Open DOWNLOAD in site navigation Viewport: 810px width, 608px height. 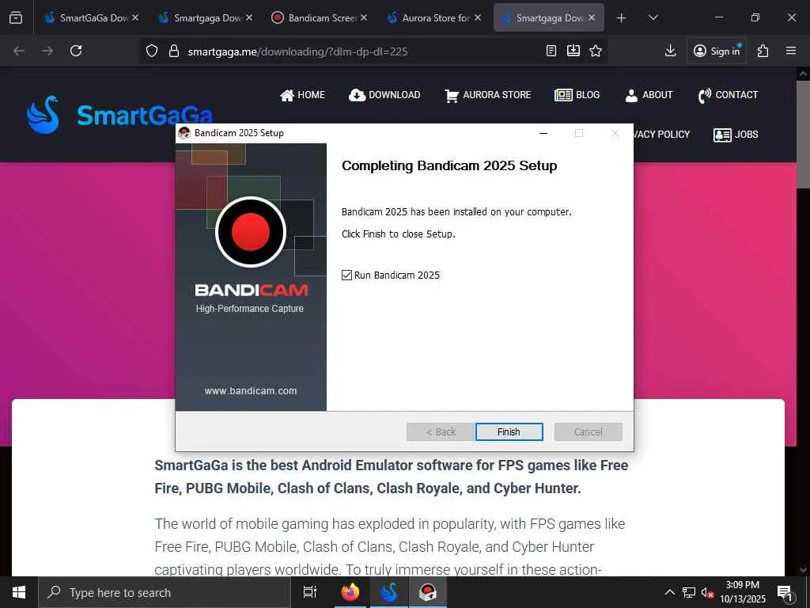(x=384, y=95)
